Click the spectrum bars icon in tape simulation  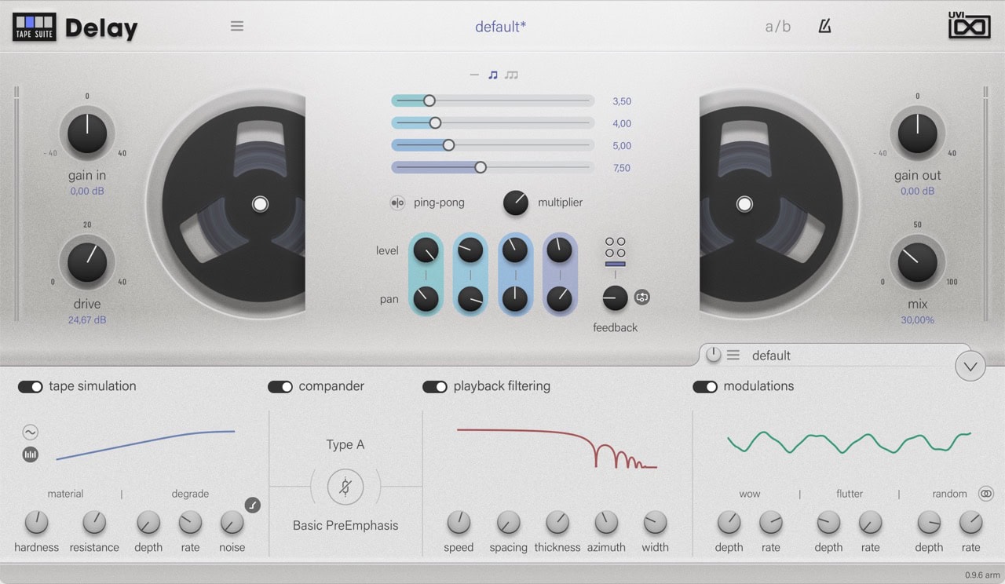(x=31, y=454)
